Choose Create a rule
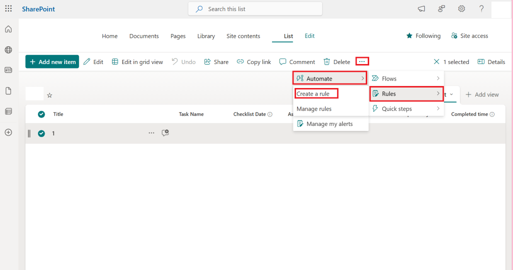 click(x=313, y=93)
